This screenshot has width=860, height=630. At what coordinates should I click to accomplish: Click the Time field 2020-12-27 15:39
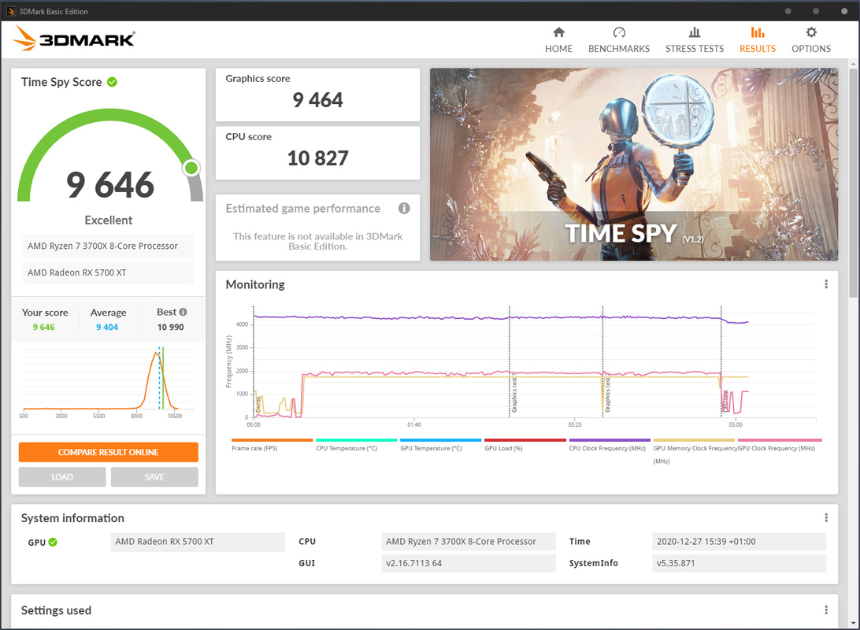(x=739, y=542)
